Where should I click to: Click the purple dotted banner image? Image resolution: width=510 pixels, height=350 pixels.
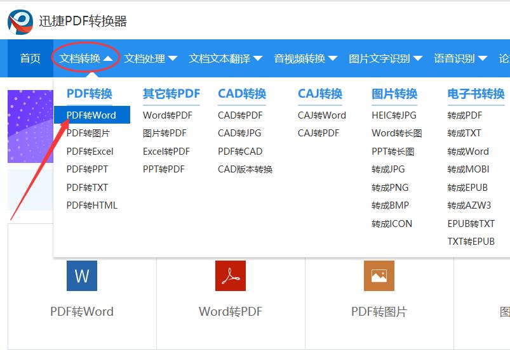[30, 126]
